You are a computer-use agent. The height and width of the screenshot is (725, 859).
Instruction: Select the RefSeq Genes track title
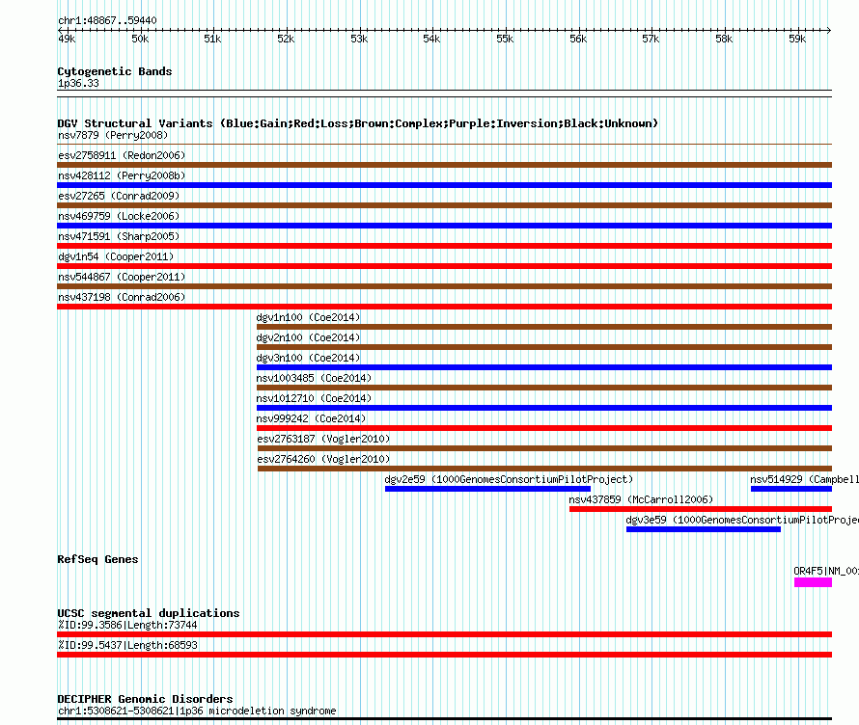(x=97, y=559)
